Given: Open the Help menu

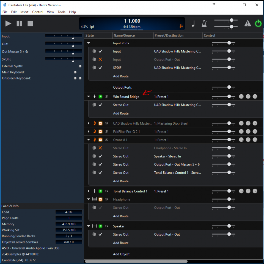Looking at the screenshot, I should click(72, 12).
